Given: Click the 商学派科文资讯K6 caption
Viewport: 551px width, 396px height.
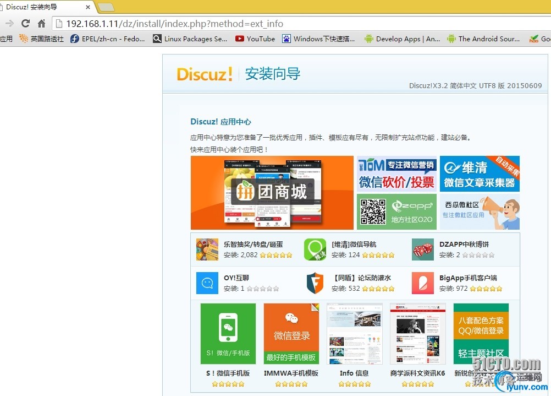Looking at the screenshot, I should point(418,373).
